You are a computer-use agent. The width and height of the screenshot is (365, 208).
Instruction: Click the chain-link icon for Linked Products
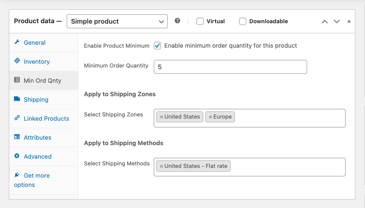coord(17,118)
